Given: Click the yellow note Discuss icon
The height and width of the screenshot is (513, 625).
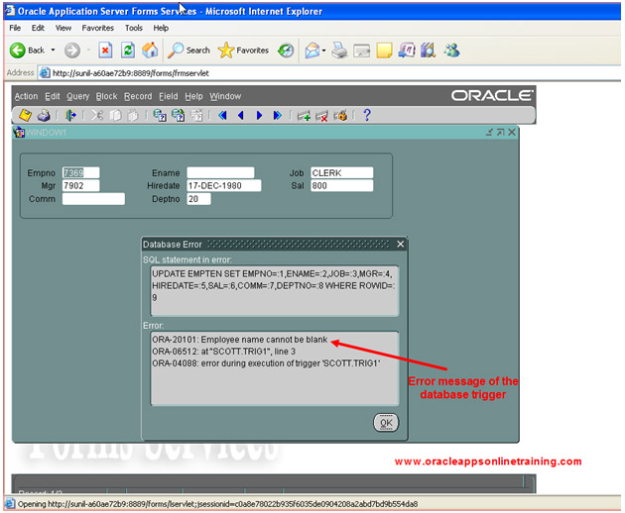Looking at the screenshot, I should pyautogui.click(x=384, y=51).
